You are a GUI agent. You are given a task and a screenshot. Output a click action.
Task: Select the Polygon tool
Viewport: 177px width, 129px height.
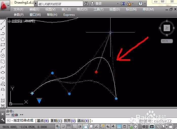coord(3,39)
